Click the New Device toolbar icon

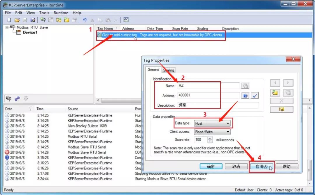pyautogui.click(x=51, y=20)
